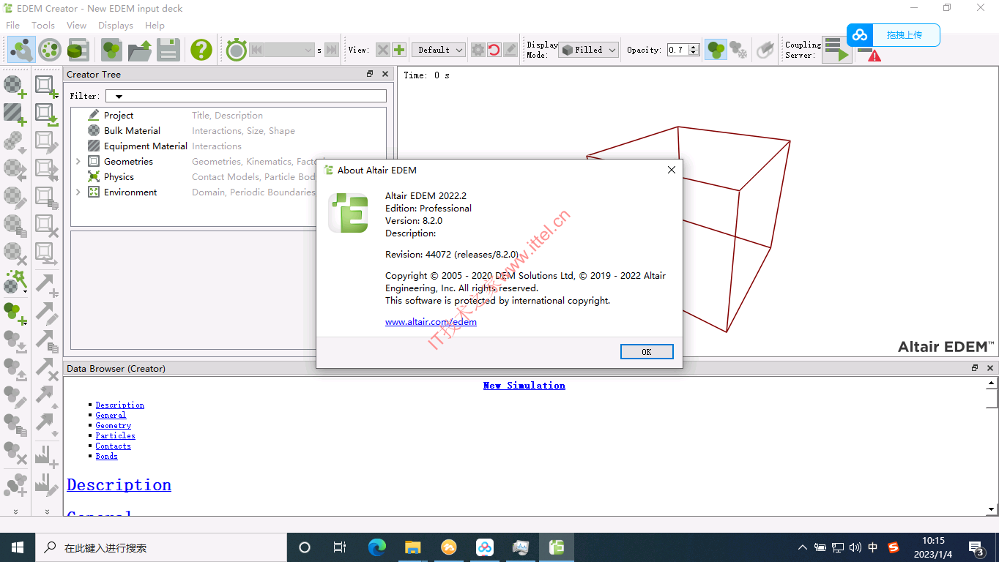The height and width of the screenshot is (562, 999).
Task: Switch to the EDEM Creator mode icon
Action: [x=21, y=50]
